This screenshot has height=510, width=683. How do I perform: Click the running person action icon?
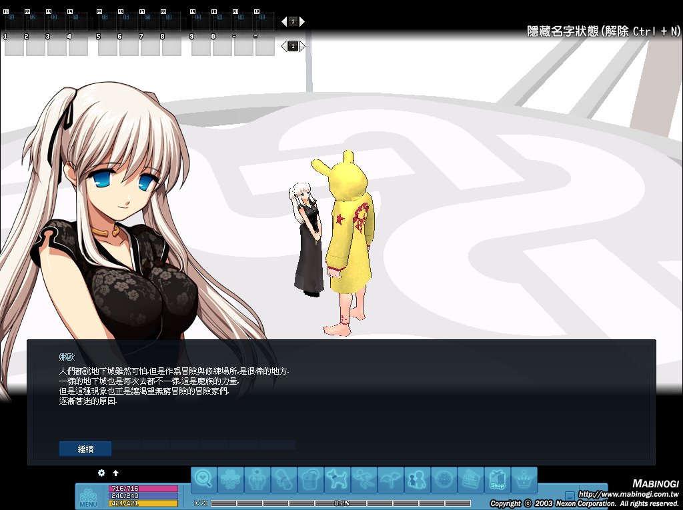(x=364, y=479)
